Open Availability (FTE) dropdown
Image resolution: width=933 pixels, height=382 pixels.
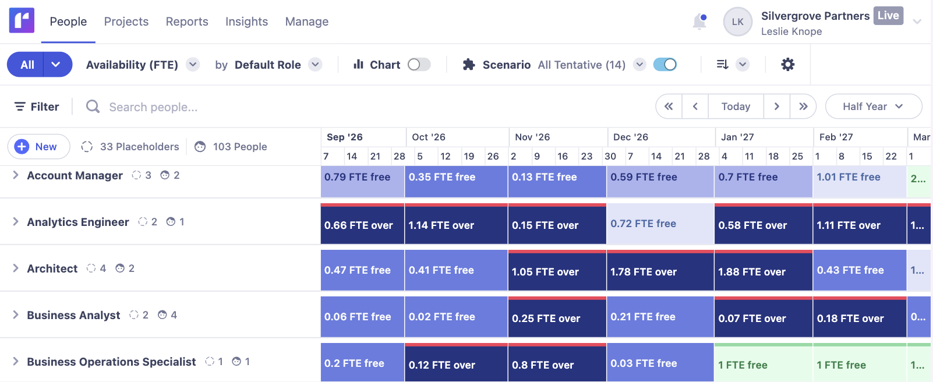pos(193,65)
